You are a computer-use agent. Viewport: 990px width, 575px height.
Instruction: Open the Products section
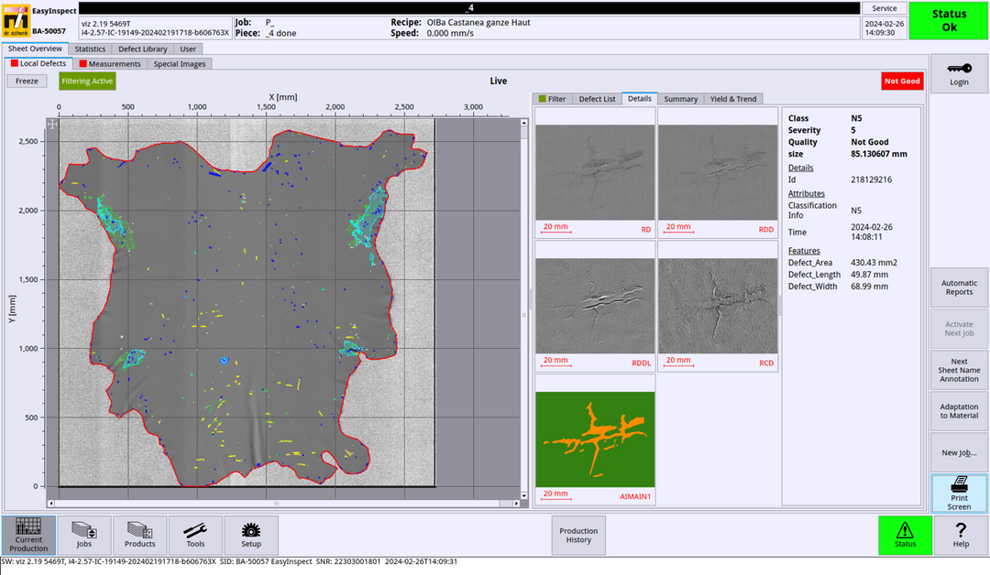tap(139, 535)
